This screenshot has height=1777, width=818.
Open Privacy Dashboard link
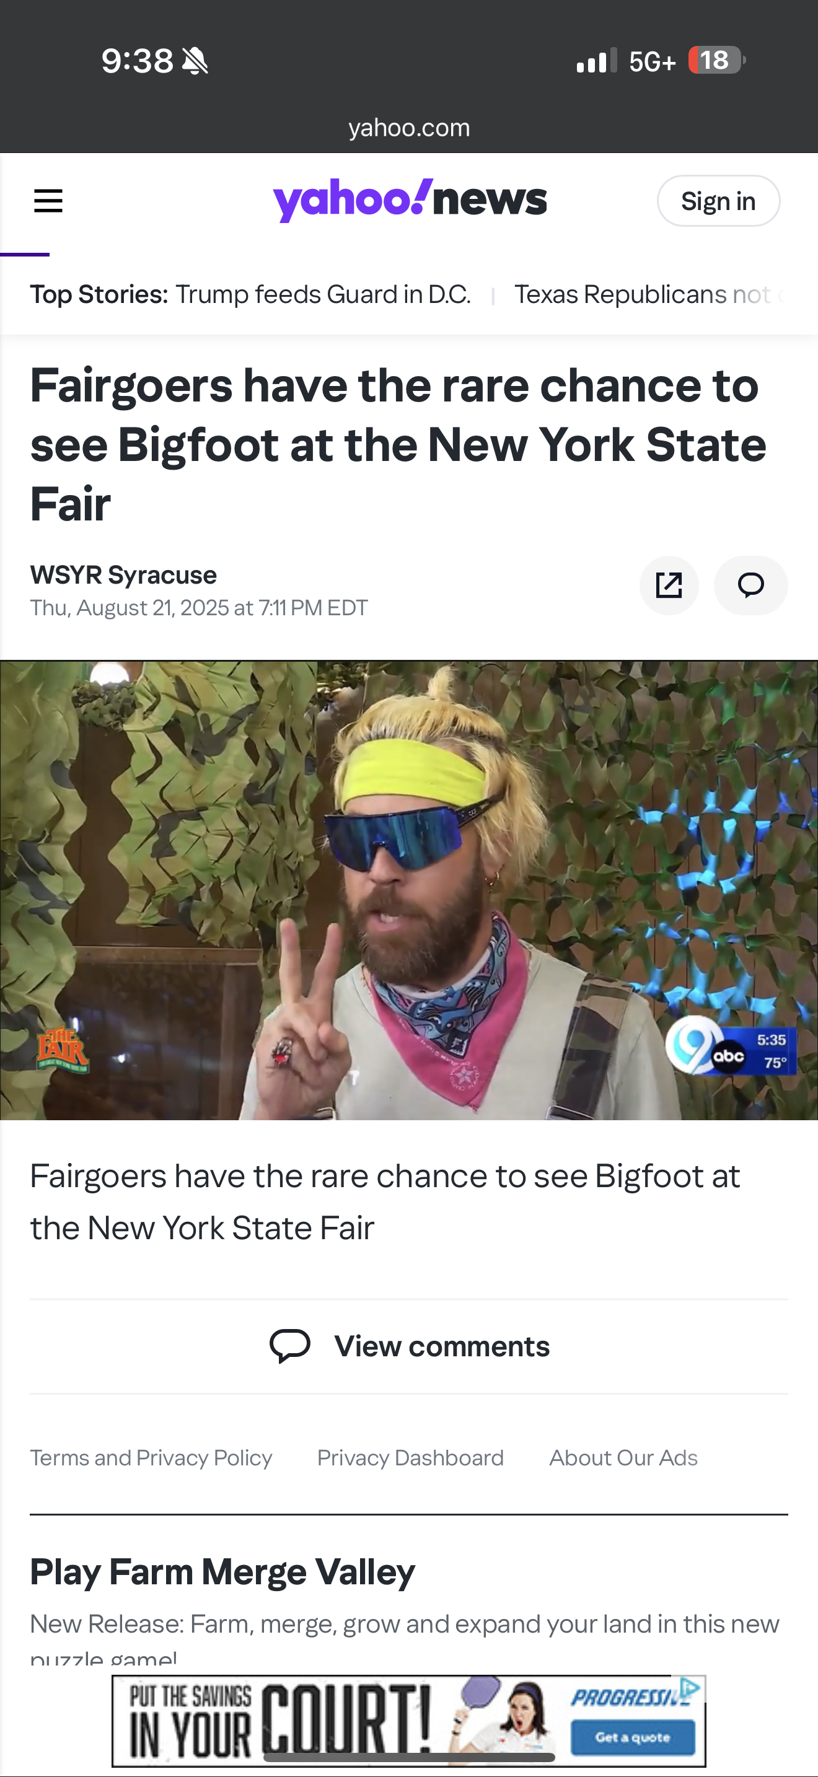(410, 1458)
